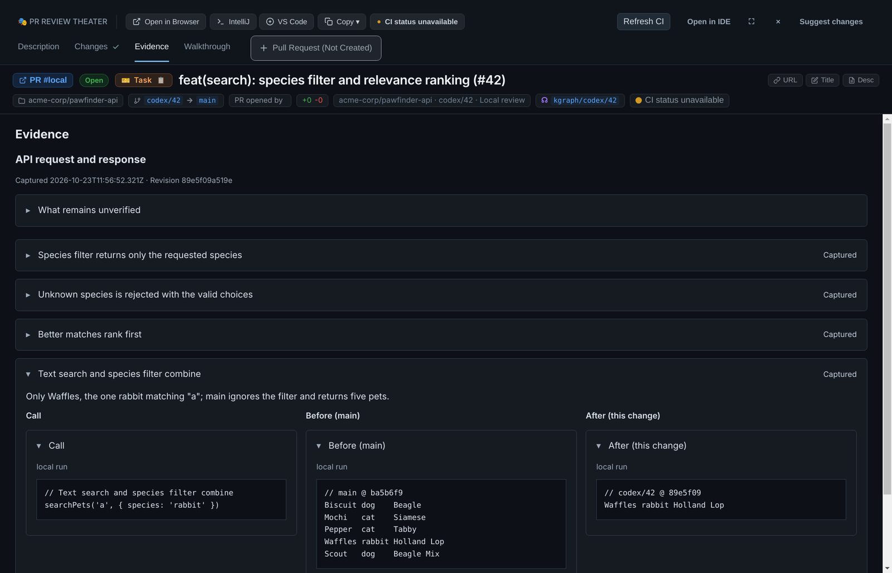Expand Species filter returns only requested species
Image resolution: width=892 pixels, height=573 pixels.
pyautogui.click(x=441, y=255)
